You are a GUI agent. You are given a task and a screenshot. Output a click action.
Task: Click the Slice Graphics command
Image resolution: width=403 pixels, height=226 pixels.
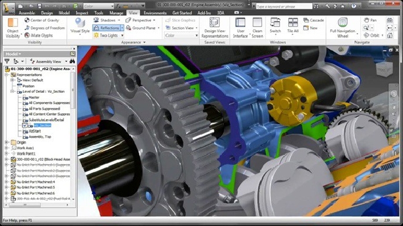(x=180, y=20)
